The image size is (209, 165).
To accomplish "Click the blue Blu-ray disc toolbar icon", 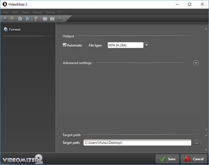I will click(x=27, y=19).
